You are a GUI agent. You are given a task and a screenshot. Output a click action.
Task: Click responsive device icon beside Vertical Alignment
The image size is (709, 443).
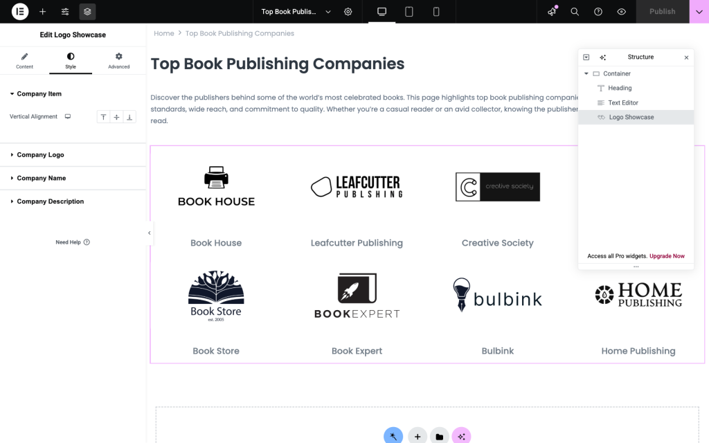[x=68, y=116]
